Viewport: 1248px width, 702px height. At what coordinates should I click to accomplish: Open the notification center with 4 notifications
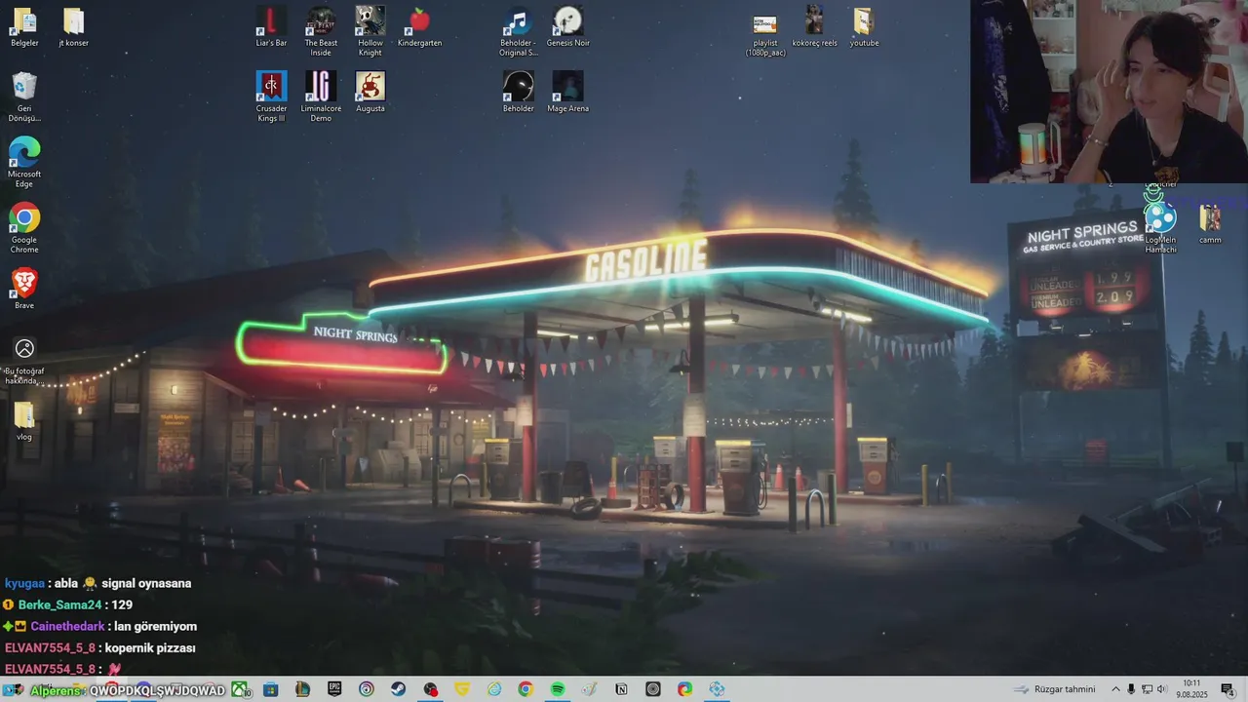(1228, 689)
